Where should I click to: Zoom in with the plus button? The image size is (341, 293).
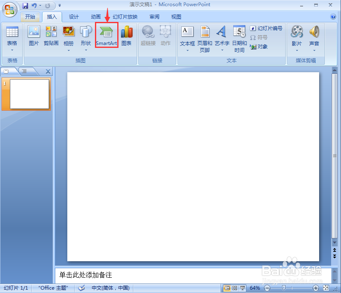click(x=315, y=288)
